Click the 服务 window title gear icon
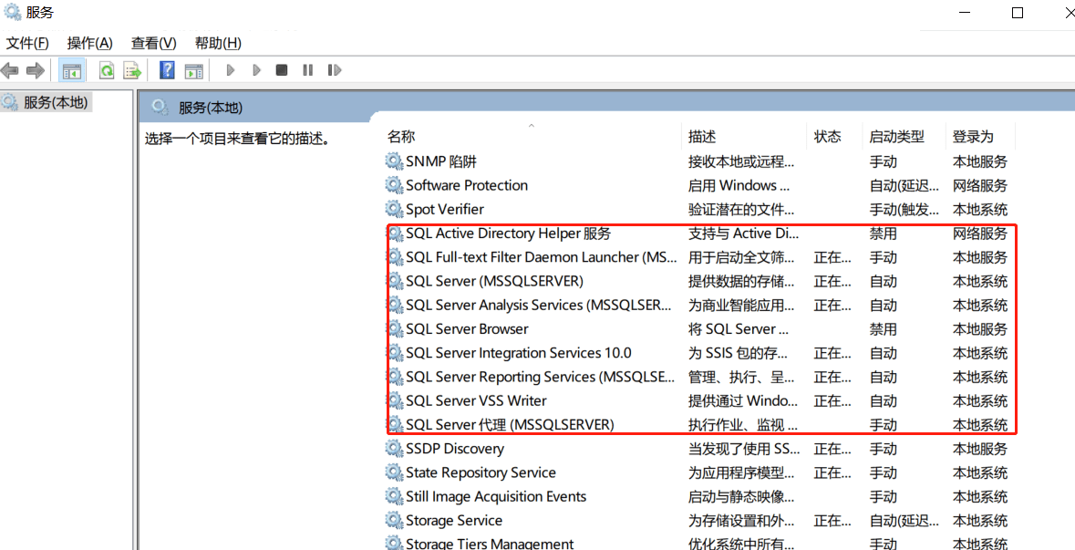Viewport: 1075px width, 550px height. pyautogui.click(x=13, y=13)
